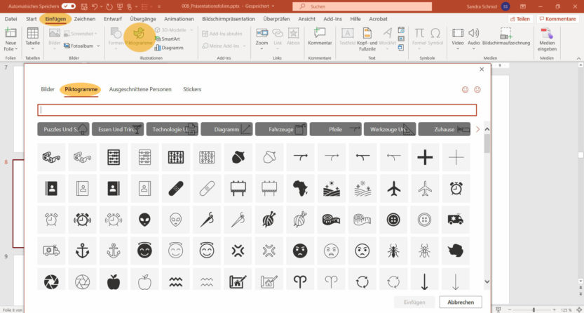The image size is (584, 313).
Task: Pick the Africa continent pictogram
Action: [300, 189]
